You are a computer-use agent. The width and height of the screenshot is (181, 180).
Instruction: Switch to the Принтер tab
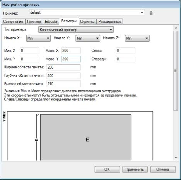34,22
